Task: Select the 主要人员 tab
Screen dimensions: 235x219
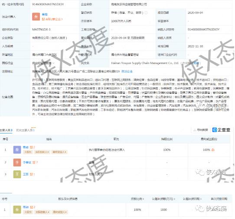Action: [x=6, y=130]
